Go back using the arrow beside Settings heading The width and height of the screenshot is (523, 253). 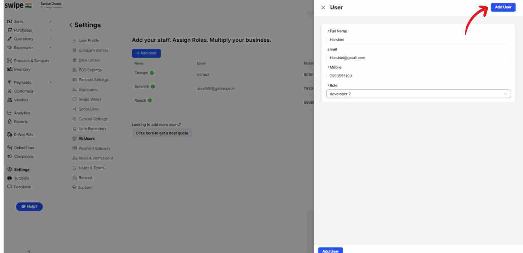(x=71, y=25)
